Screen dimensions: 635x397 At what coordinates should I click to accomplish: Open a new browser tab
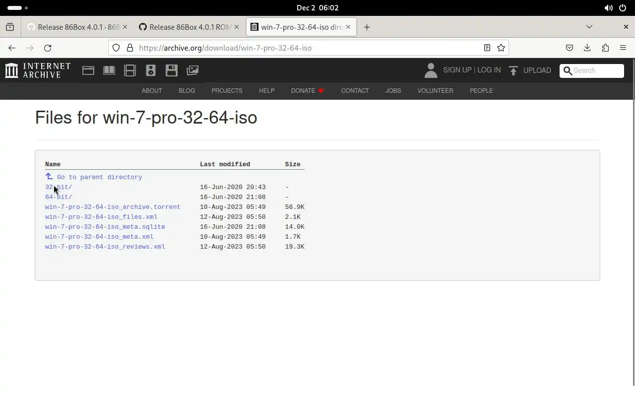[367, 27]
